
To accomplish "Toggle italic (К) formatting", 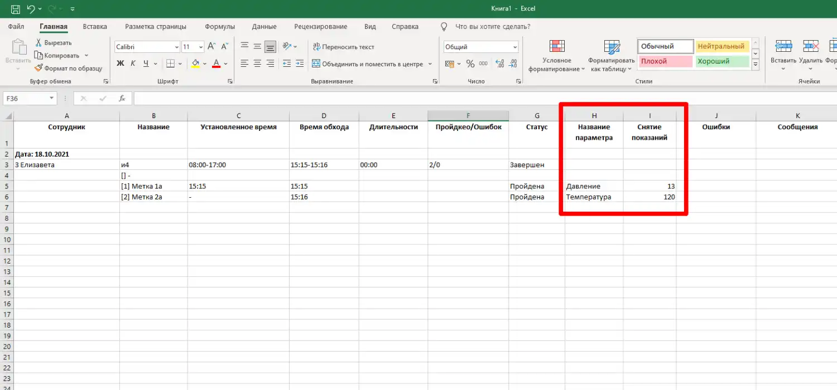I will click(133, 64).
